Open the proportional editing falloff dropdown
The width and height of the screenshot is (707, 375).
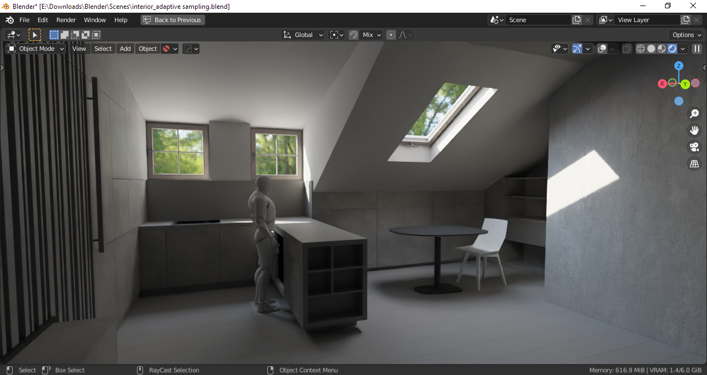(405, 35)
